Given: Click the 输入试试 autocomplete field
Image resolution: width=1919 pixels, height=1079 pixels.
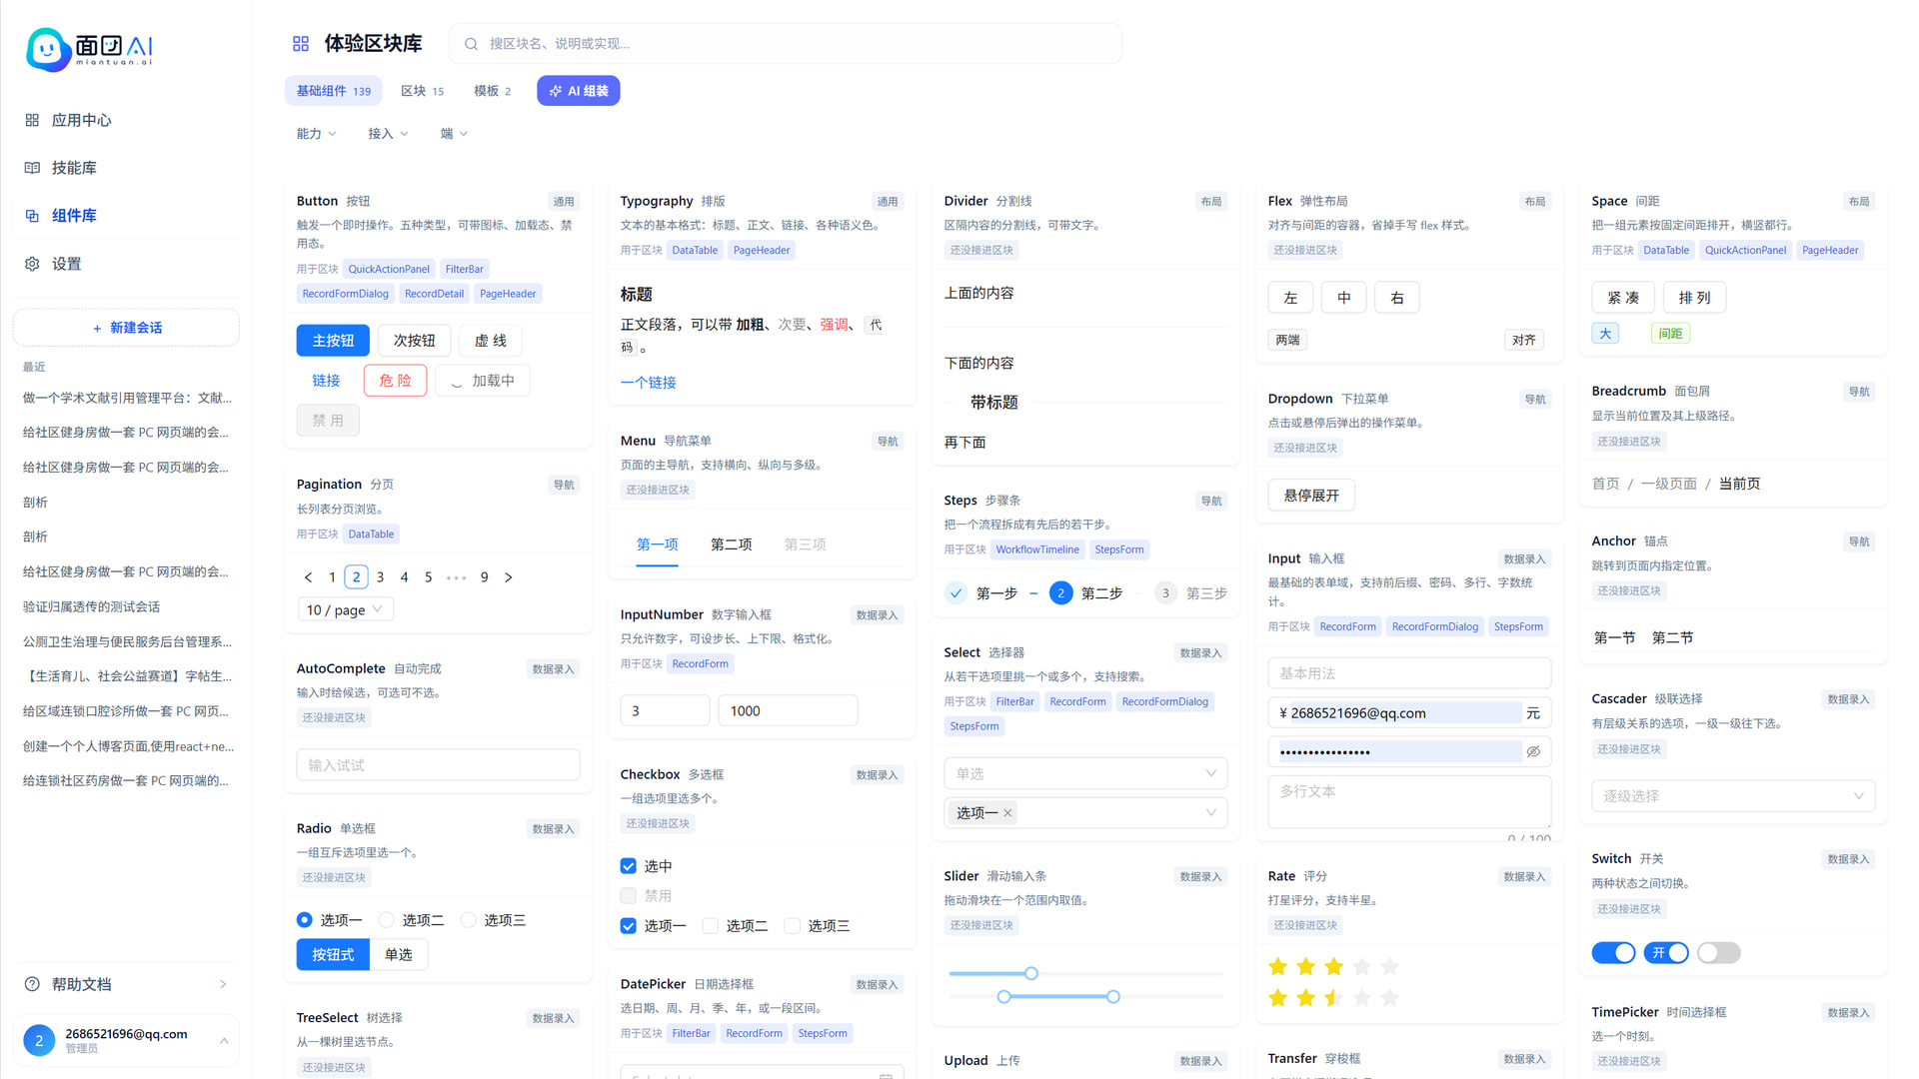Looking at the screenshot, I should point(438,765).
